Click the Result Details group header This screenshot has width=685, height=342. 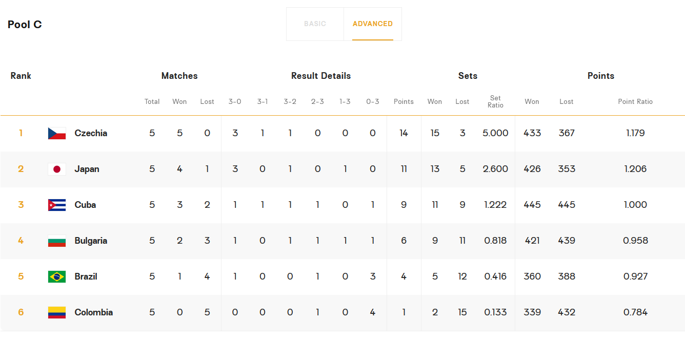321,76
